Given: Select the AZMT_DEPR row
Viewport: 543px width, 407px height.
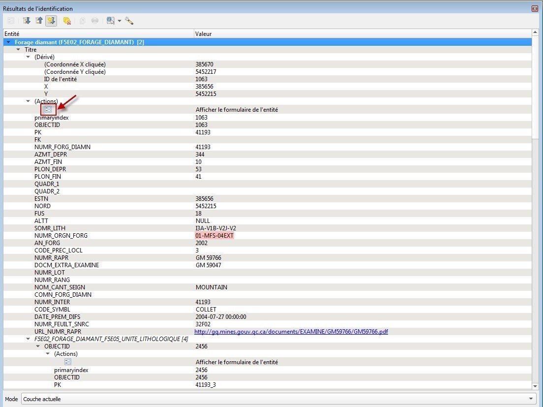Looking at the screenshot, I should click(x=268, y=154).
